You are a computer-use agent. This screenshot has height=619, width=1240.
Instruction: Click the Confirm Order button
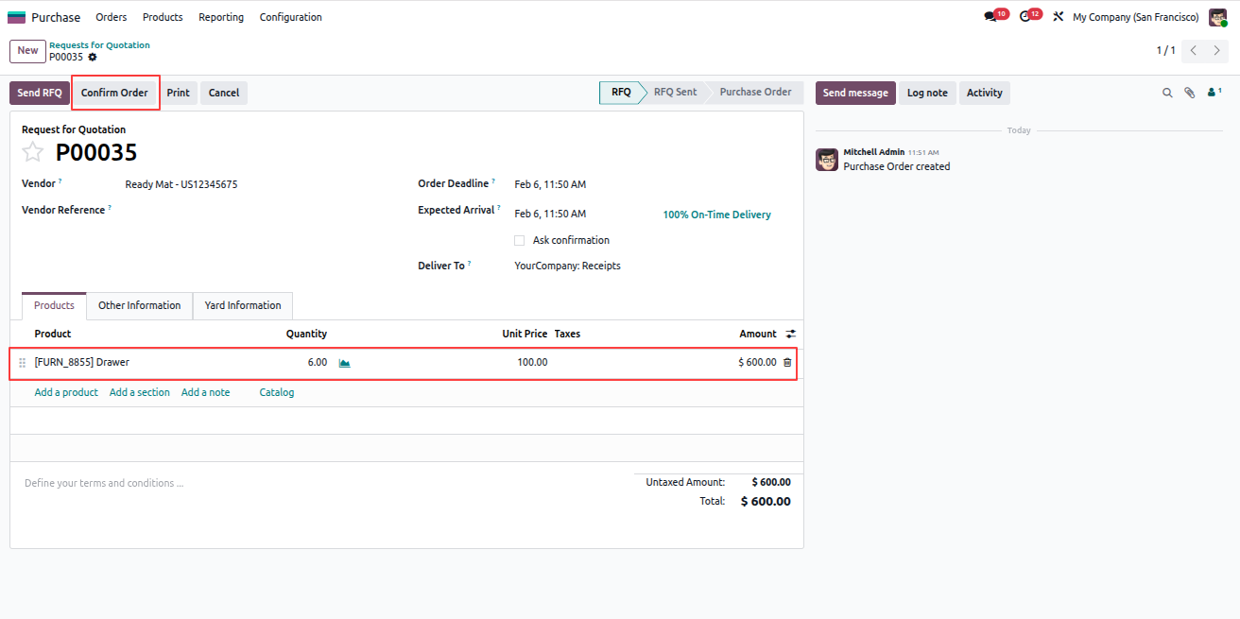(x=114, y=93)
